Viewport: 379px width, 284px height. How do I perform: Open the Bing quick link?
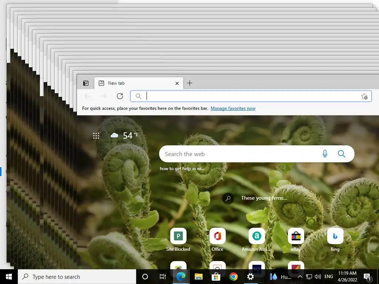335,240
